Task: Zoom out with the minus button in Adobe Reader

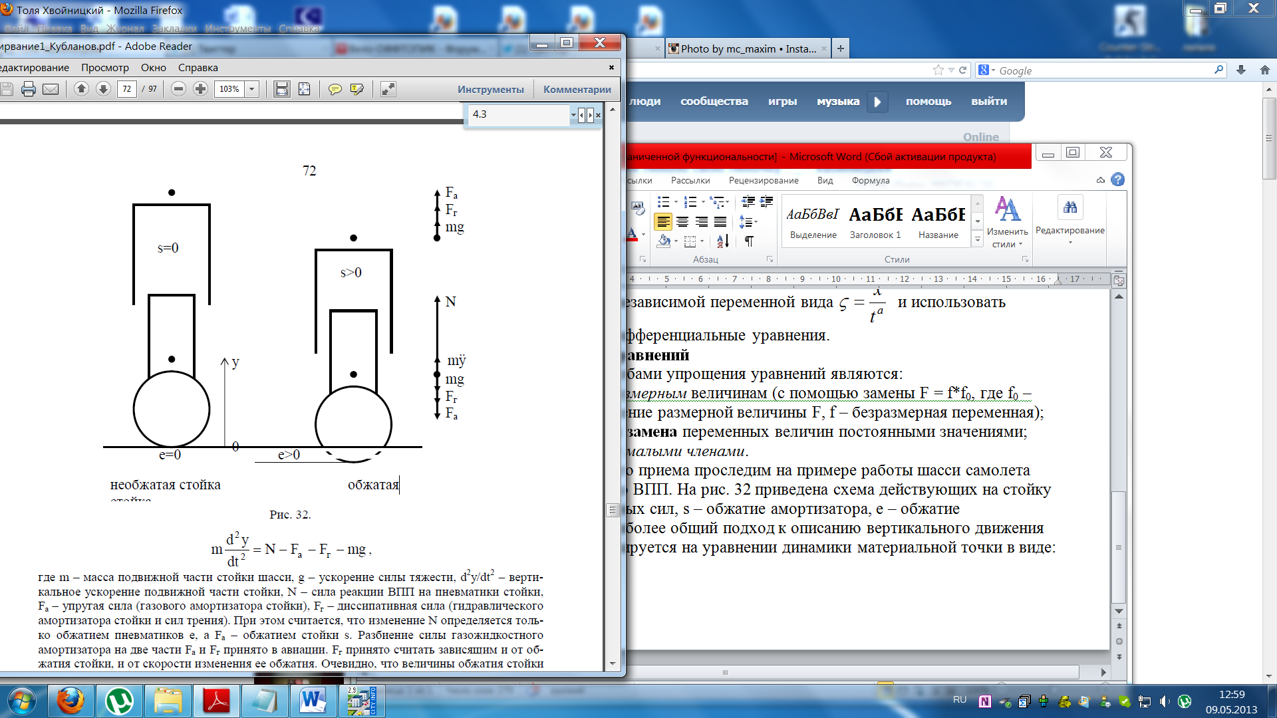Action: [178, 89]
